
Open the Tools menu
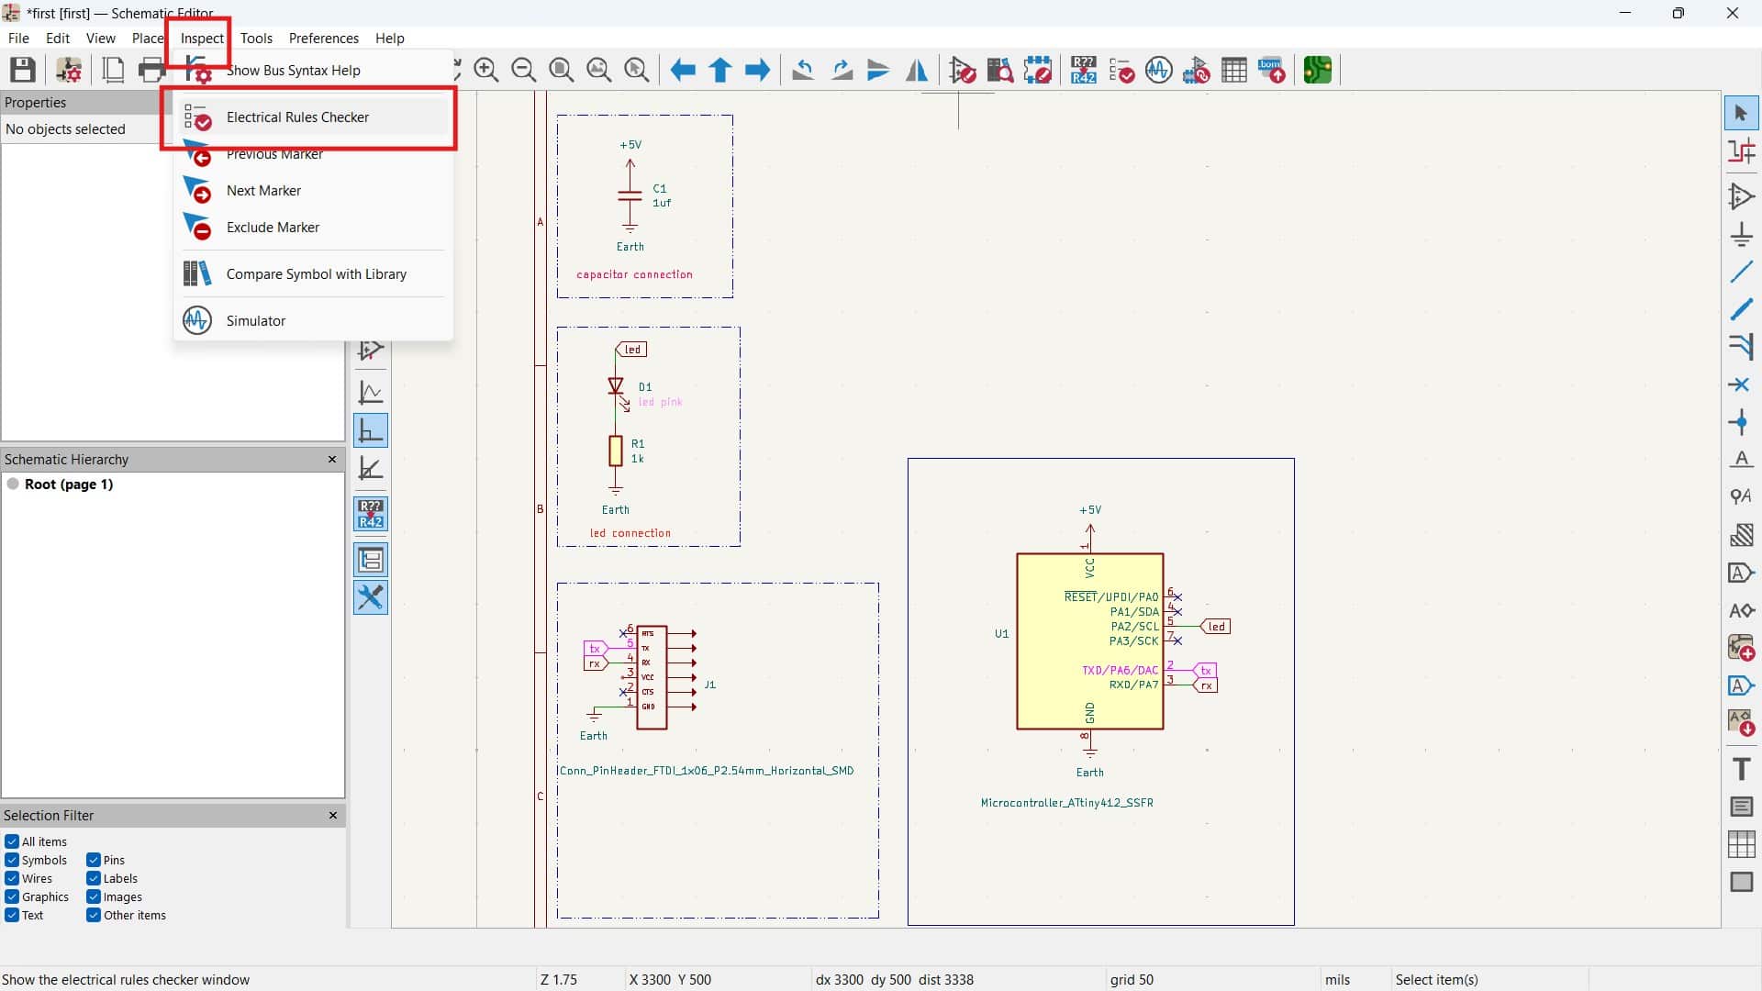pos(256,38)
